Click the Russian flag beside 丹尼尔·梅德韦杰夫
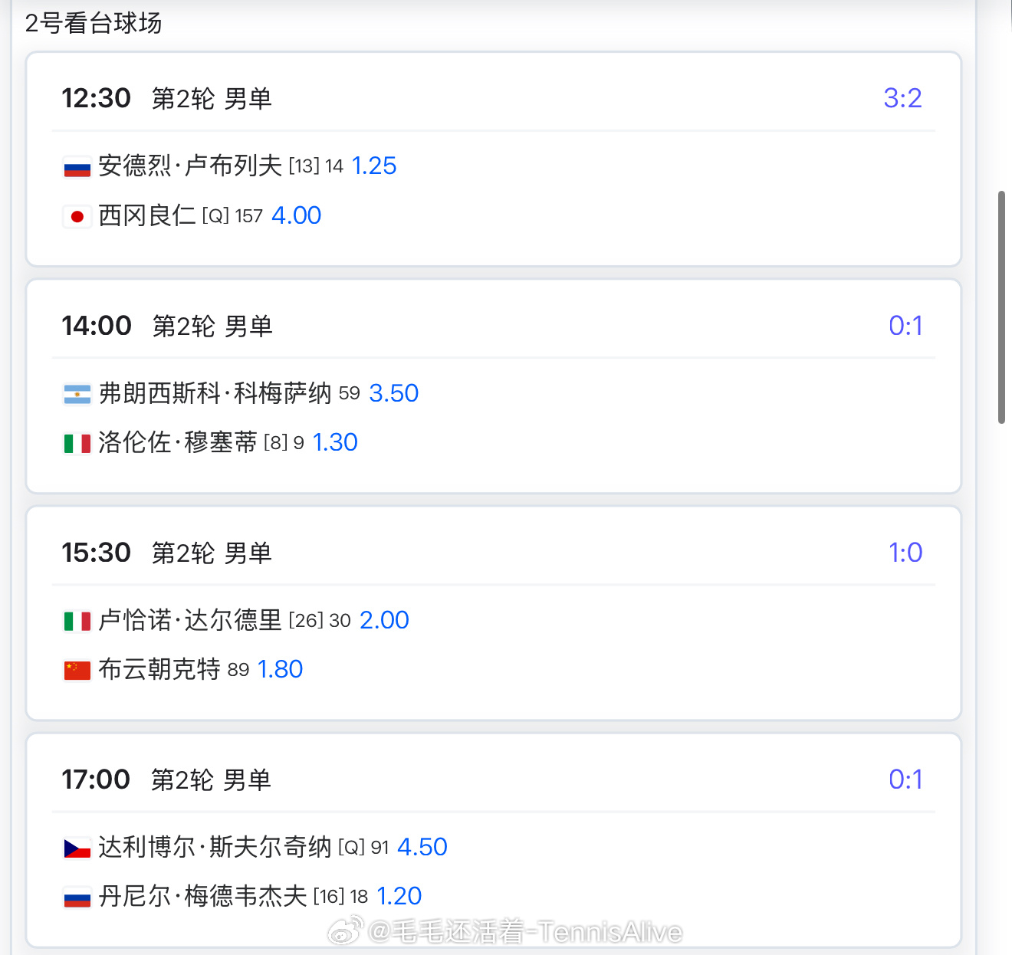 pyautogui.click(x=77, y=897)
